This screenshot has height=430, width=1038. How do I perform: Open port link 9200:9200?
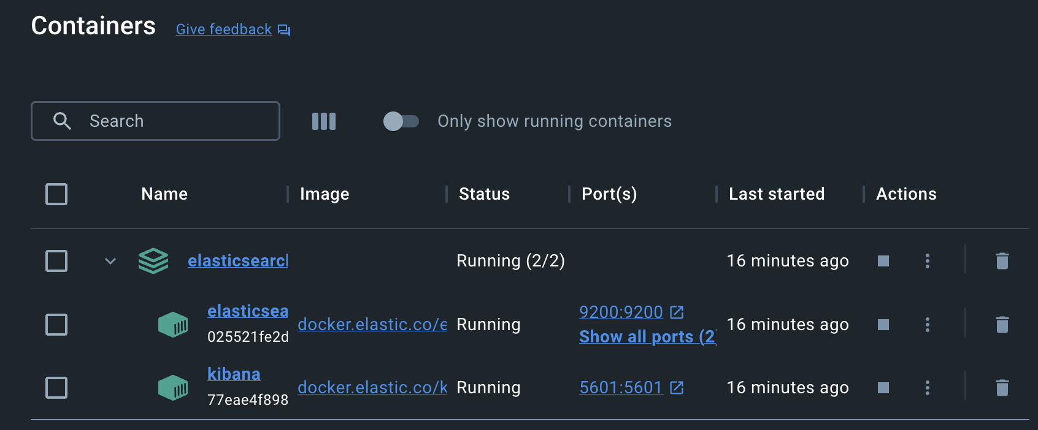coord(621,312)
